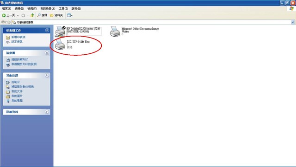Collapse the 其他位置 panel
The width and height of the screenshot is (296, 167).
[x=47, y=75]
